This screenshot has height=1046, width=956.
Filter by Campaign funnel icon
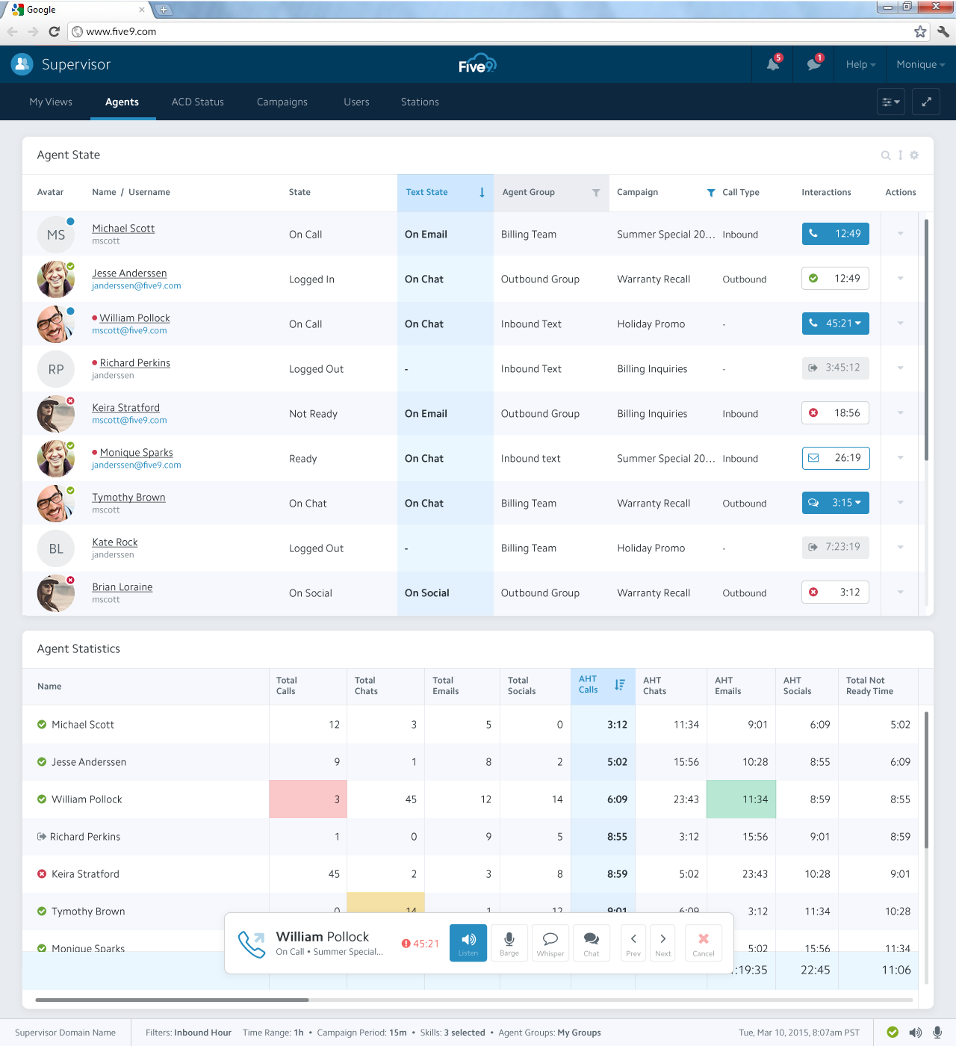pos(711,193)
